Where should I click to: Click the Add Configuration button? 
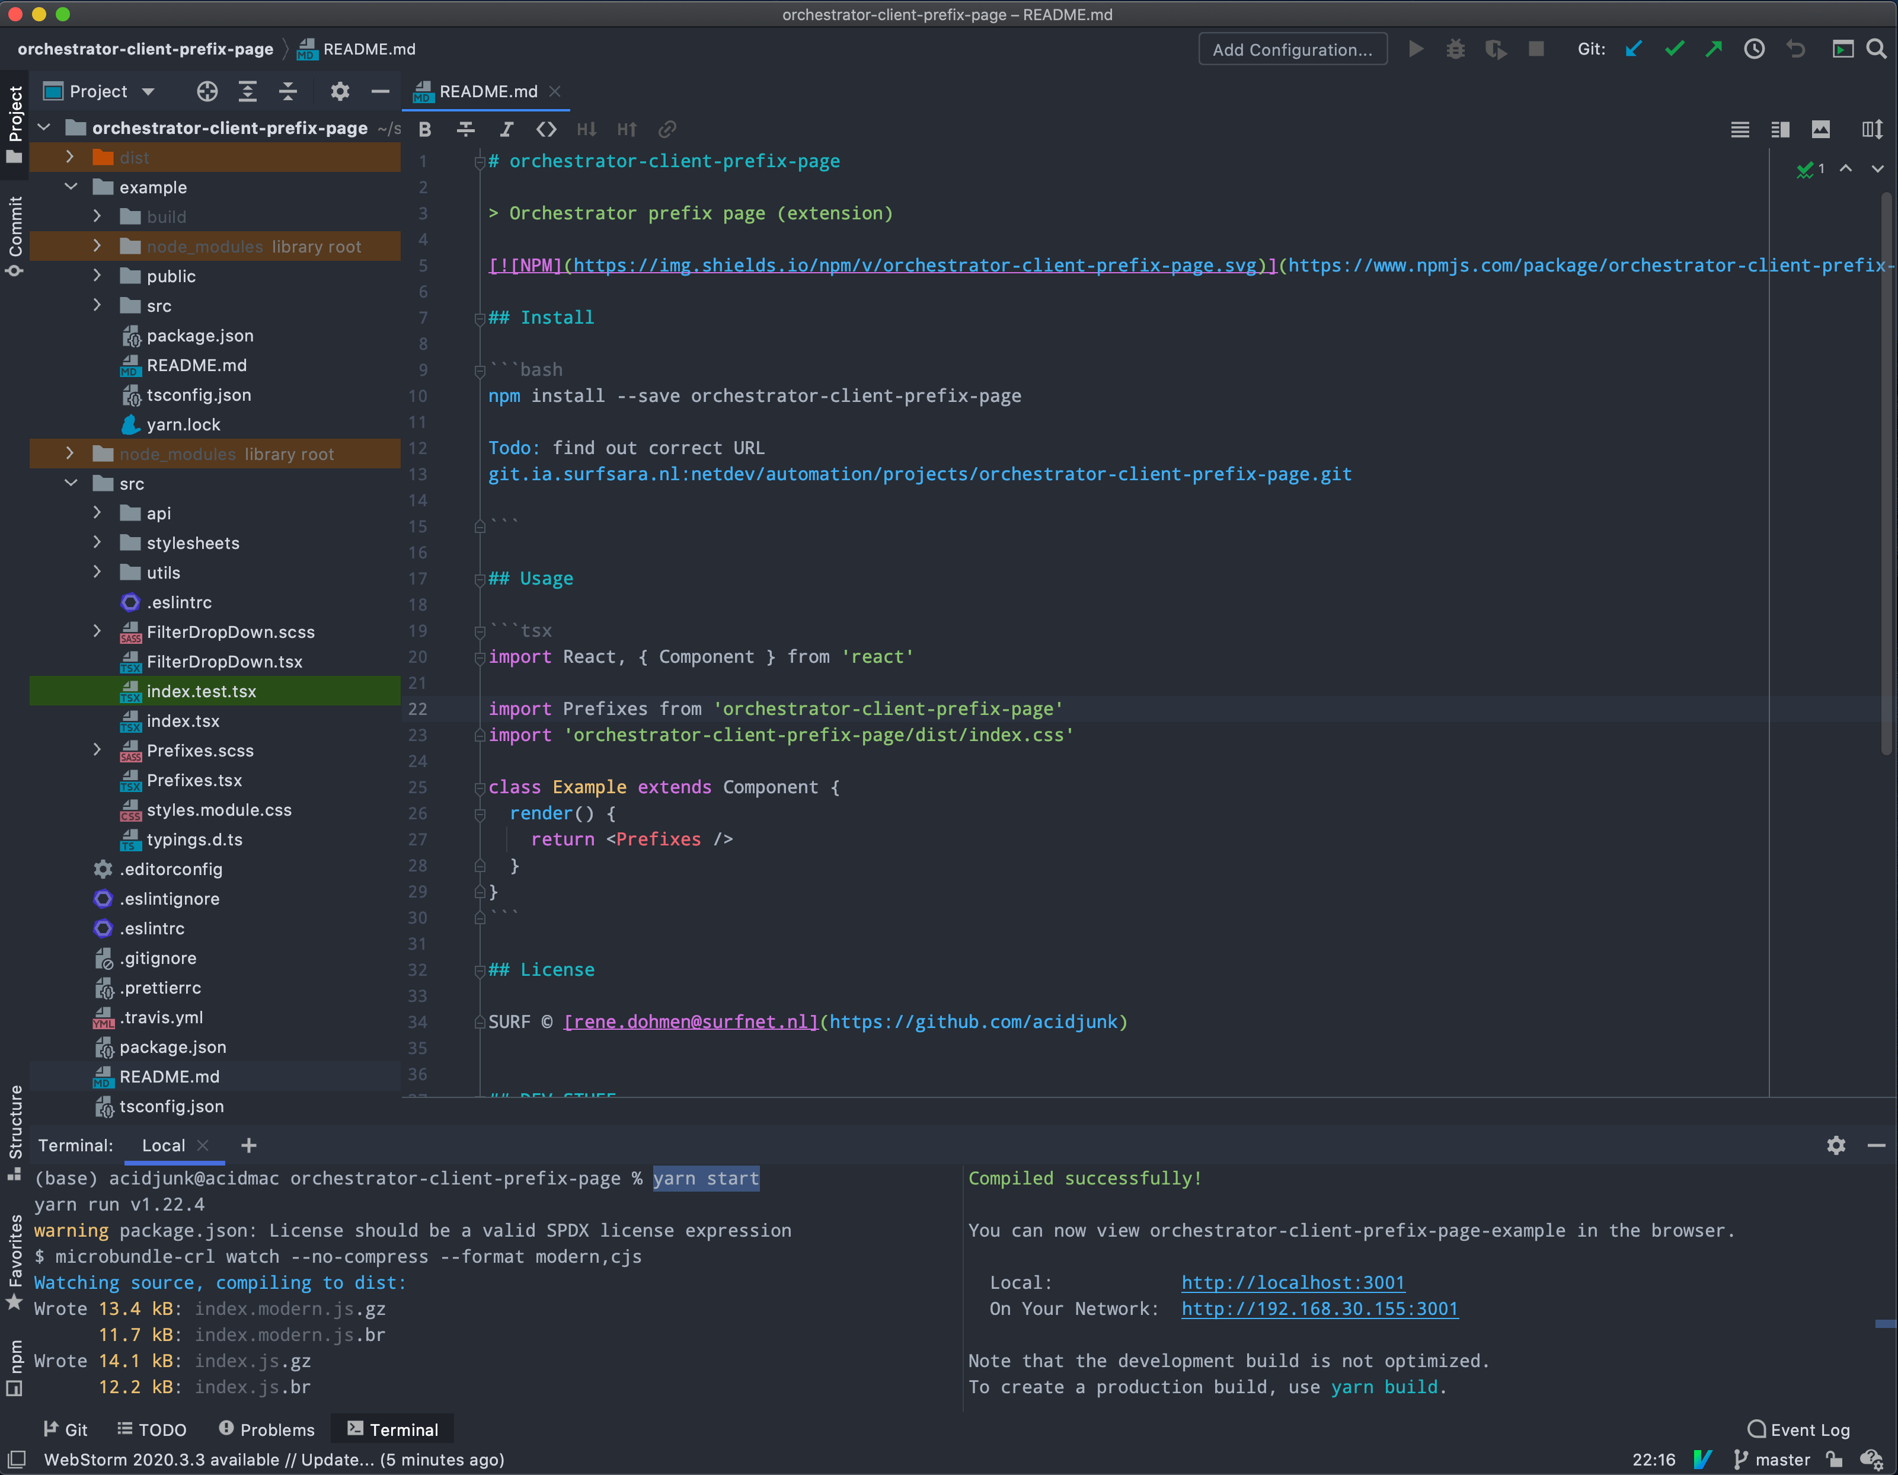pos(1292,49)
